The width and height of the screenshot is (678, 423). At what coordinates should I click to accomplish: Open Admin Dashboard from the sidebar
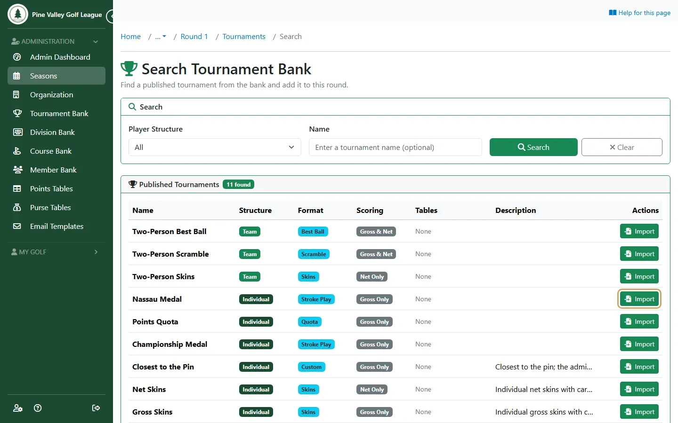[56, 57]
